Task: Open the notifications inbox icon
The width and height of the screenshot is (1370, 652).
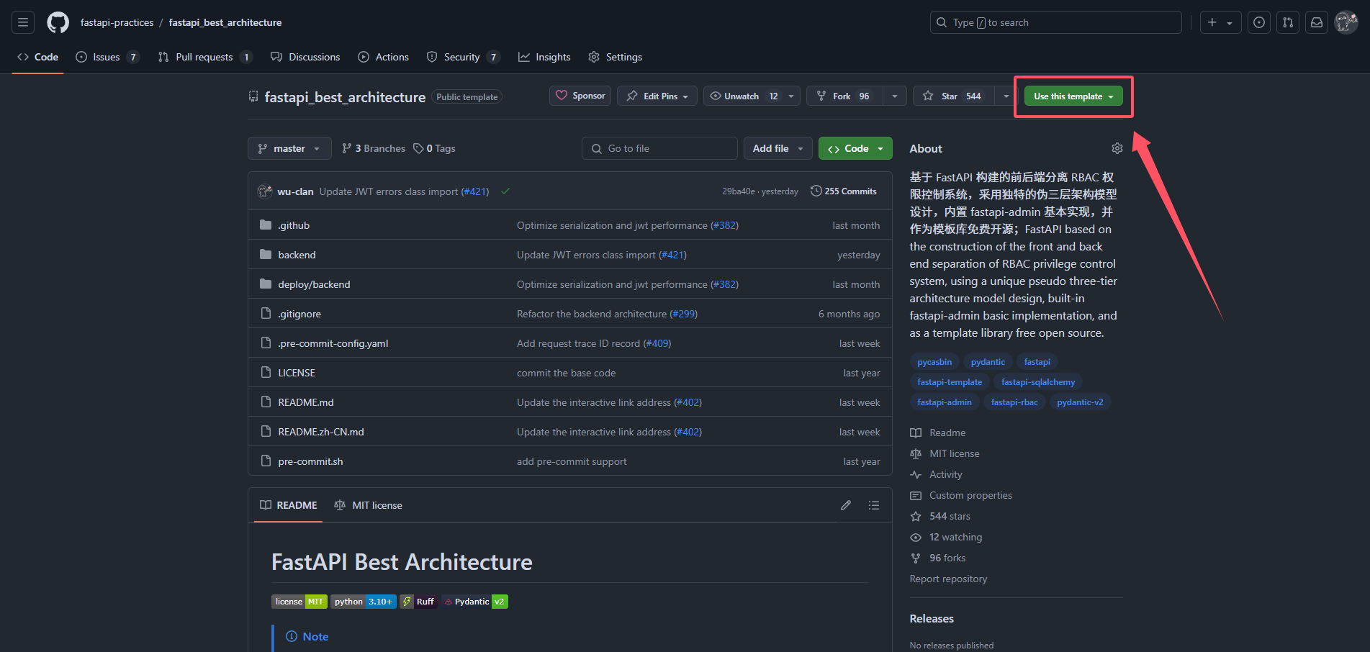Action: tap(1317, 22)
